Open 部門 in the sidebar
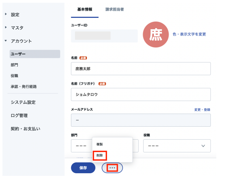This screenshot has width=227, height=177. (x=14, y=65)
